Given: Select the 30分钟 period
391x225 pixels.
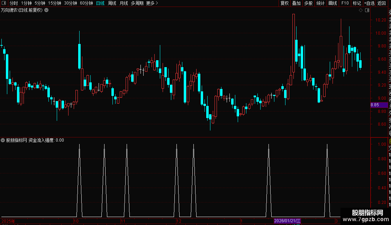Looking at the screenshot, I should pyautogui.click(x=70, y=3).
